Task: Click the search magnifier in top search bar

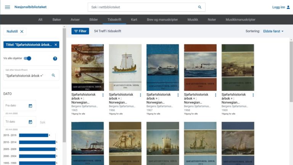Action: (x=200, y=7)
